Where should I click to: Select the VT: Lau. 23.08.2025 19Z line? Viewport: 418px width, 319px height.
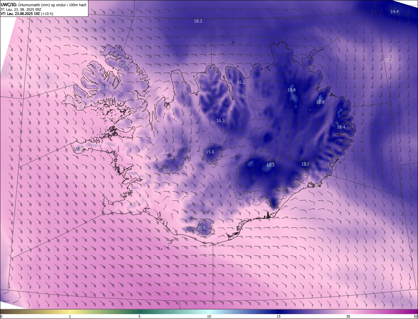click(x=27, y=14)
